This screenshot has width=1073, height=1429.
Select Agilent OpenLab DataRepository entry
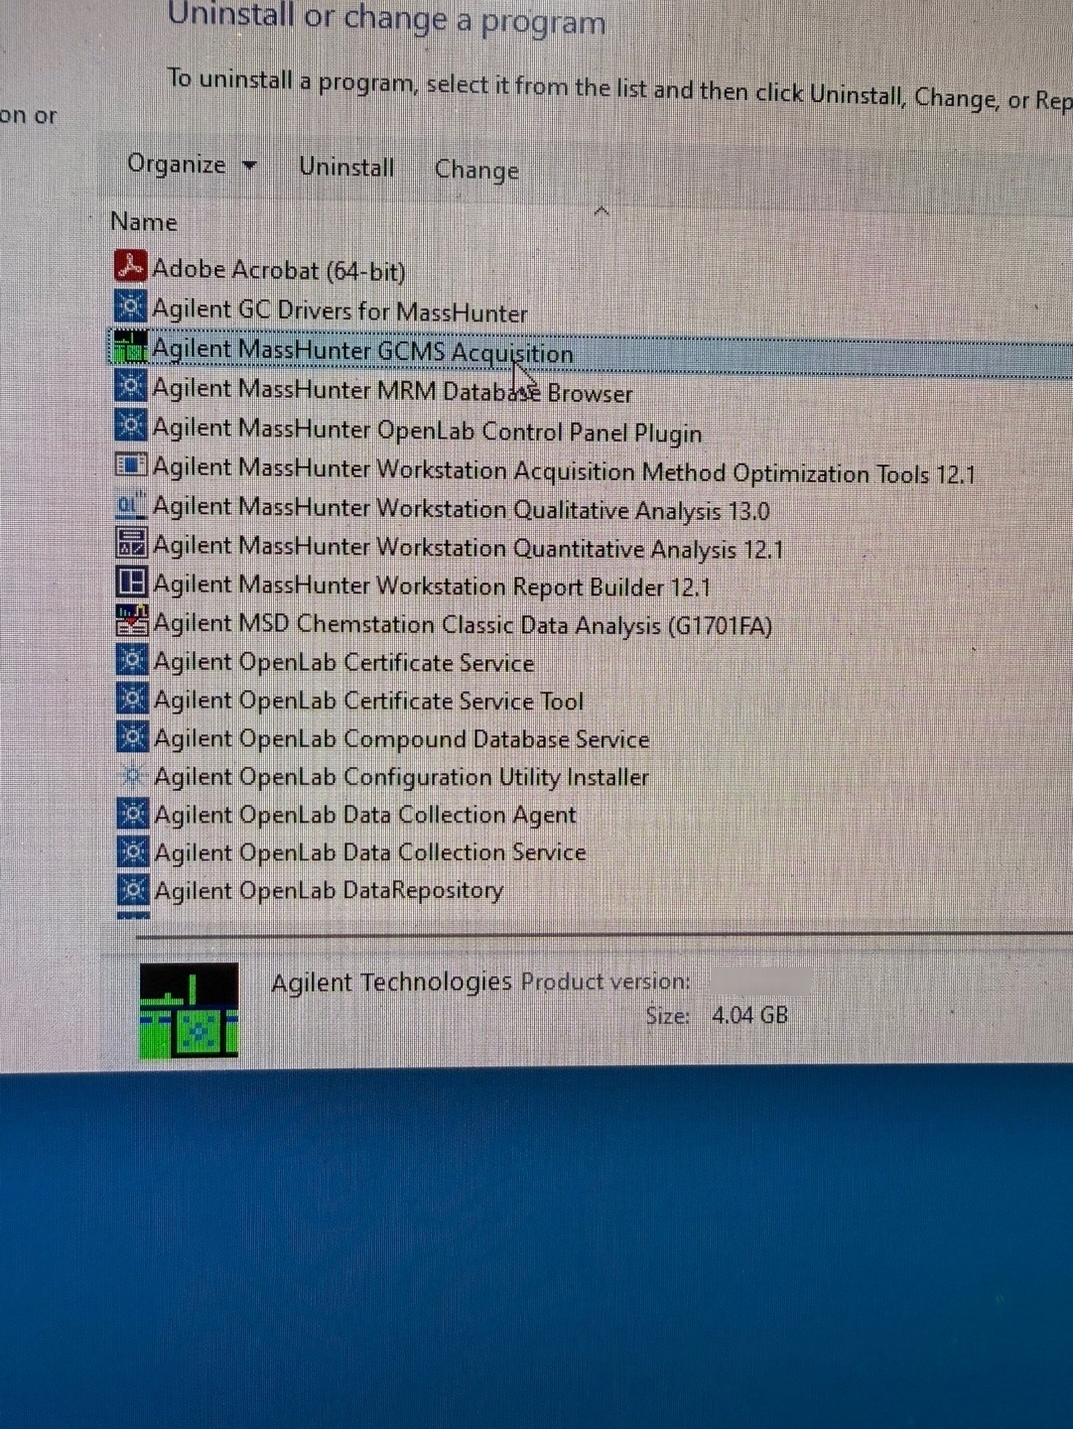click(x=329, y=890)
